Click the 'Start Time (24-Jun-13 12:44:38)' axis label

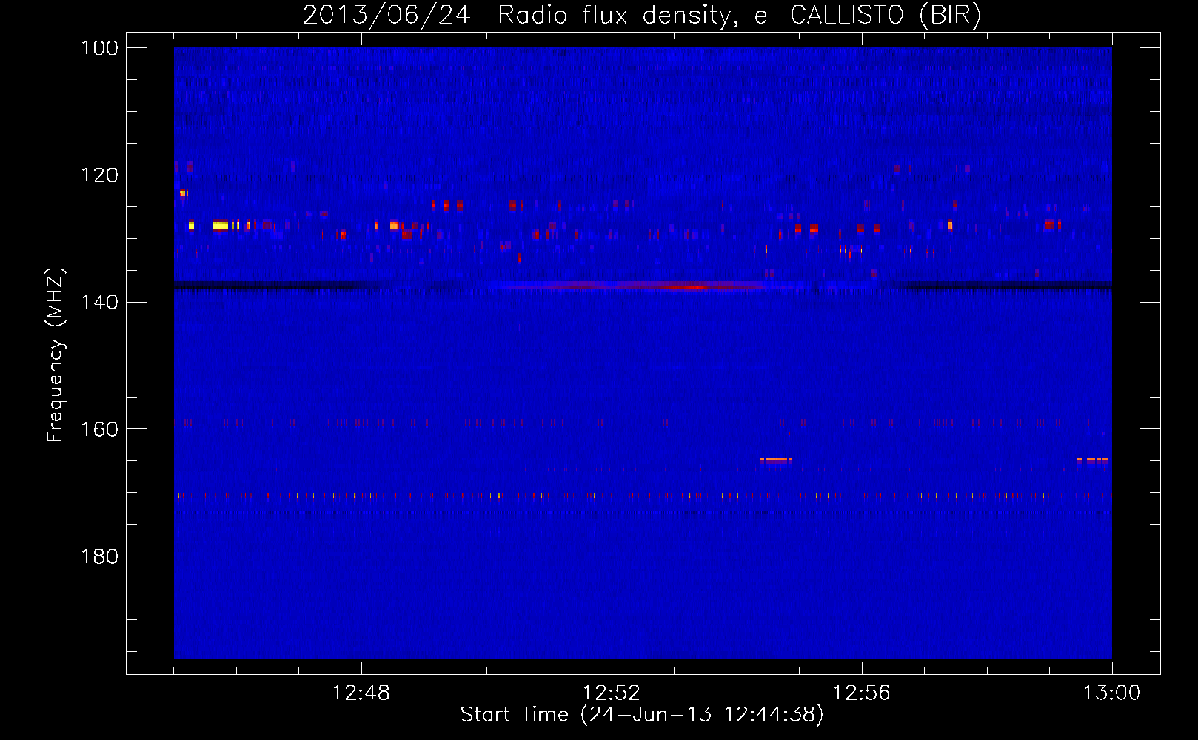click(642, 715)
